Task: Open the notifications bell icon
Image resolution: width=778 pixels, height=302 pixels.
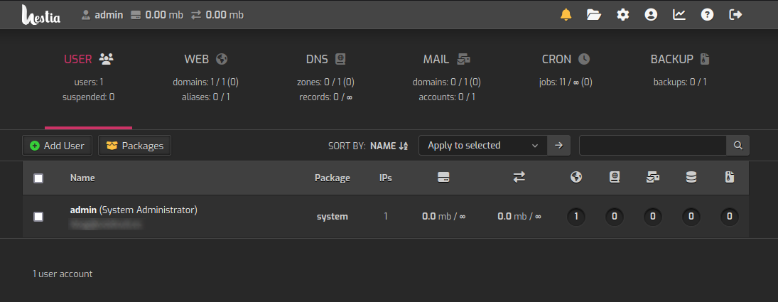Action: tap(566, 14)
